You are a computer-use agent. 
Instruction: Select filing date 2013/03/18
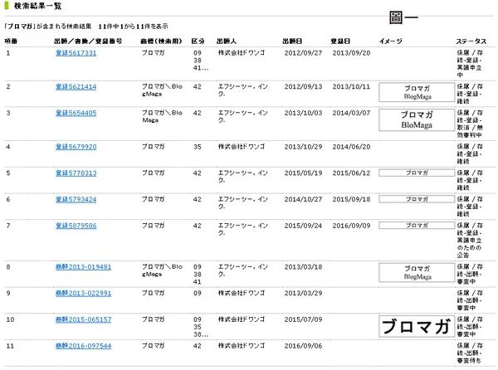click(x=303, y=267)
